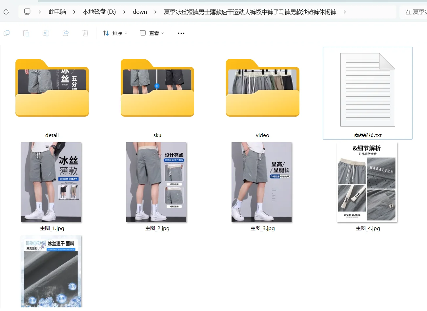The height and width of the screenshot is (311, 427).
Task: Open the 排序 (Sort) dropdown
Action: click(x=114, y=33)
